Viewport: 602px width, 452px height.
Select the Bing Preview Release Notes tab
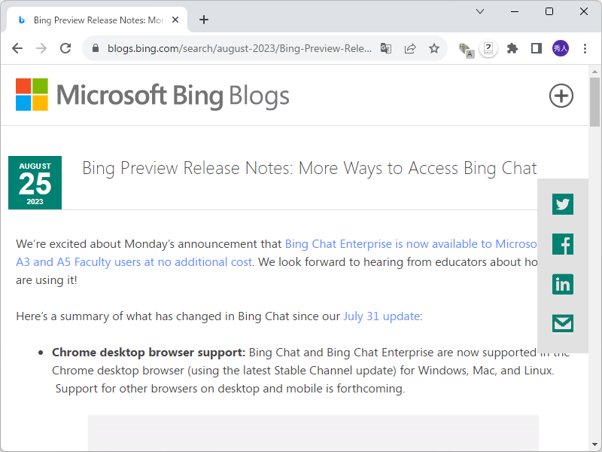98,20
